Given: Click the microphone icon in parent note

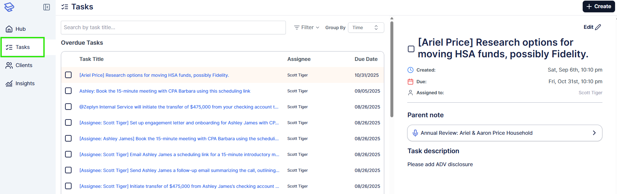Looking at the screenshot, I should coord(415,133).
